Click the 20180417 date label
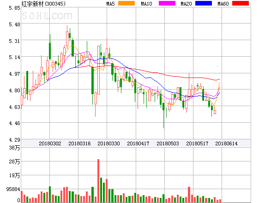The height and width of the screenshot is (203, 277). [x=138, y=143]
